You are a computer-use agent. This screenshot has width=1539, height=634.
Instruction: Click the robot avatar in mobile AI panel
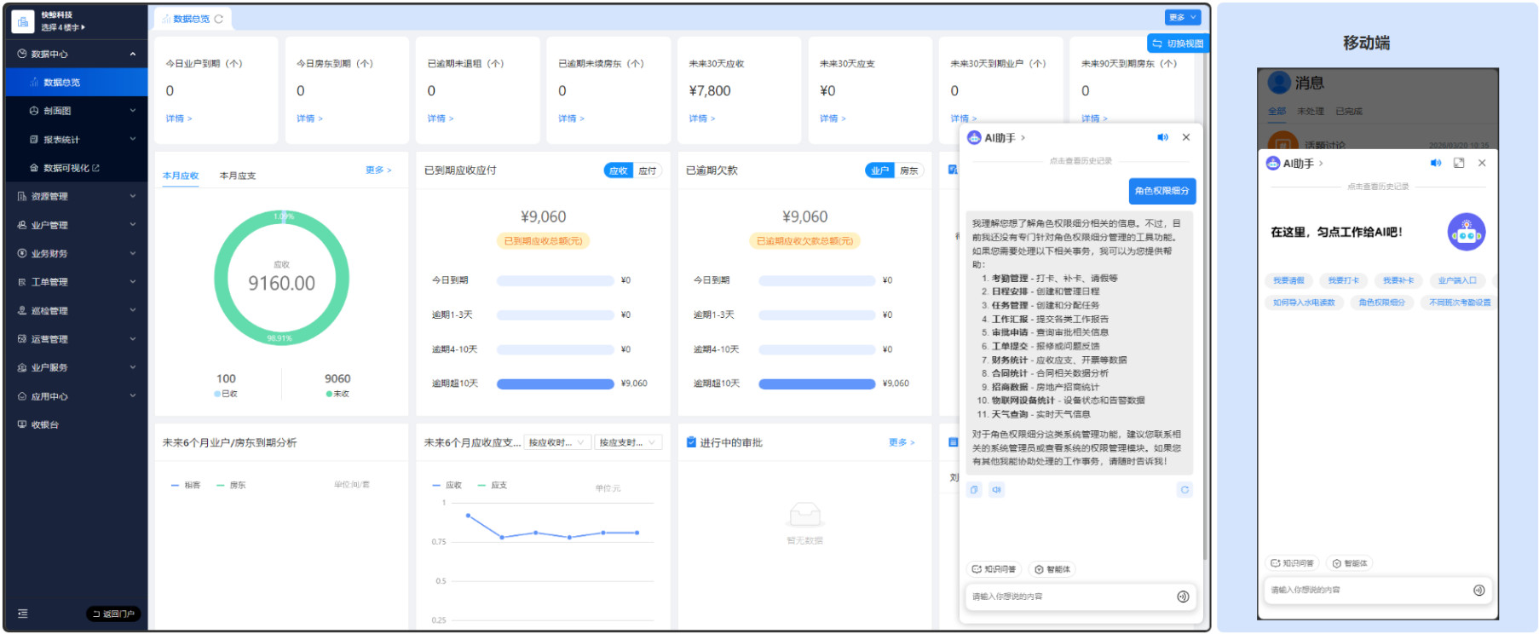point(1466,232)
